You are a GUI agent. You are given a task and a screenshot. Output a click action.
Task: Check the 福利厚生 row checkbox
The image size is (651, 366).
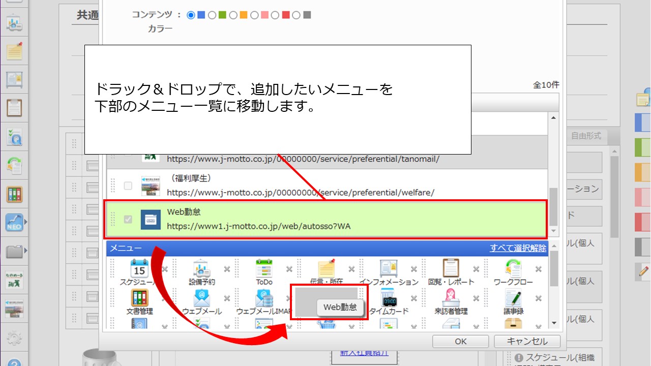128,186
